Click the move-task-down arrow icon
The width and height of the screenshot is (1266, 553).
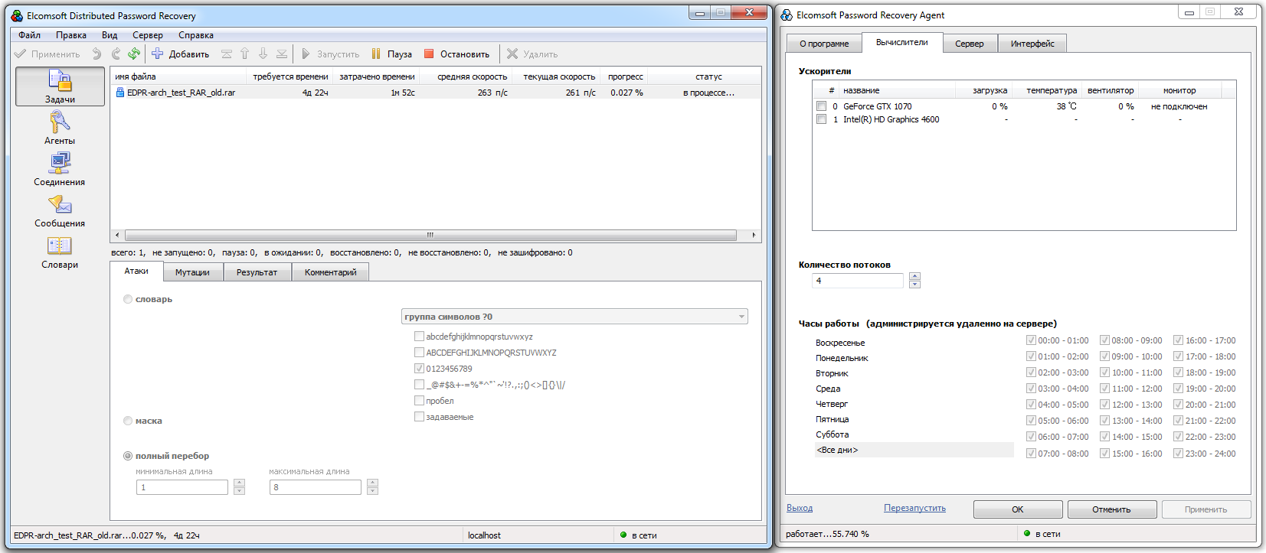pyautogui.click(x=263, y=54)
